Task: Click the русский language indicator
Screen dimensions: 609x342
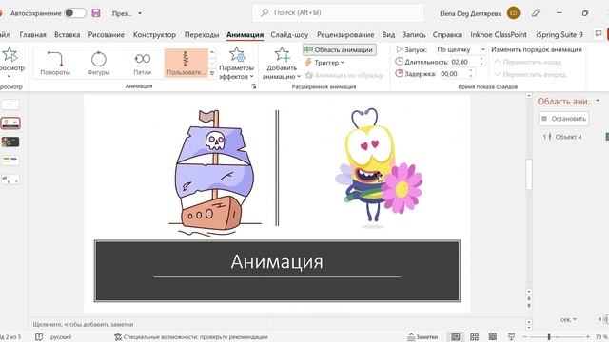Action: point(61,337)
